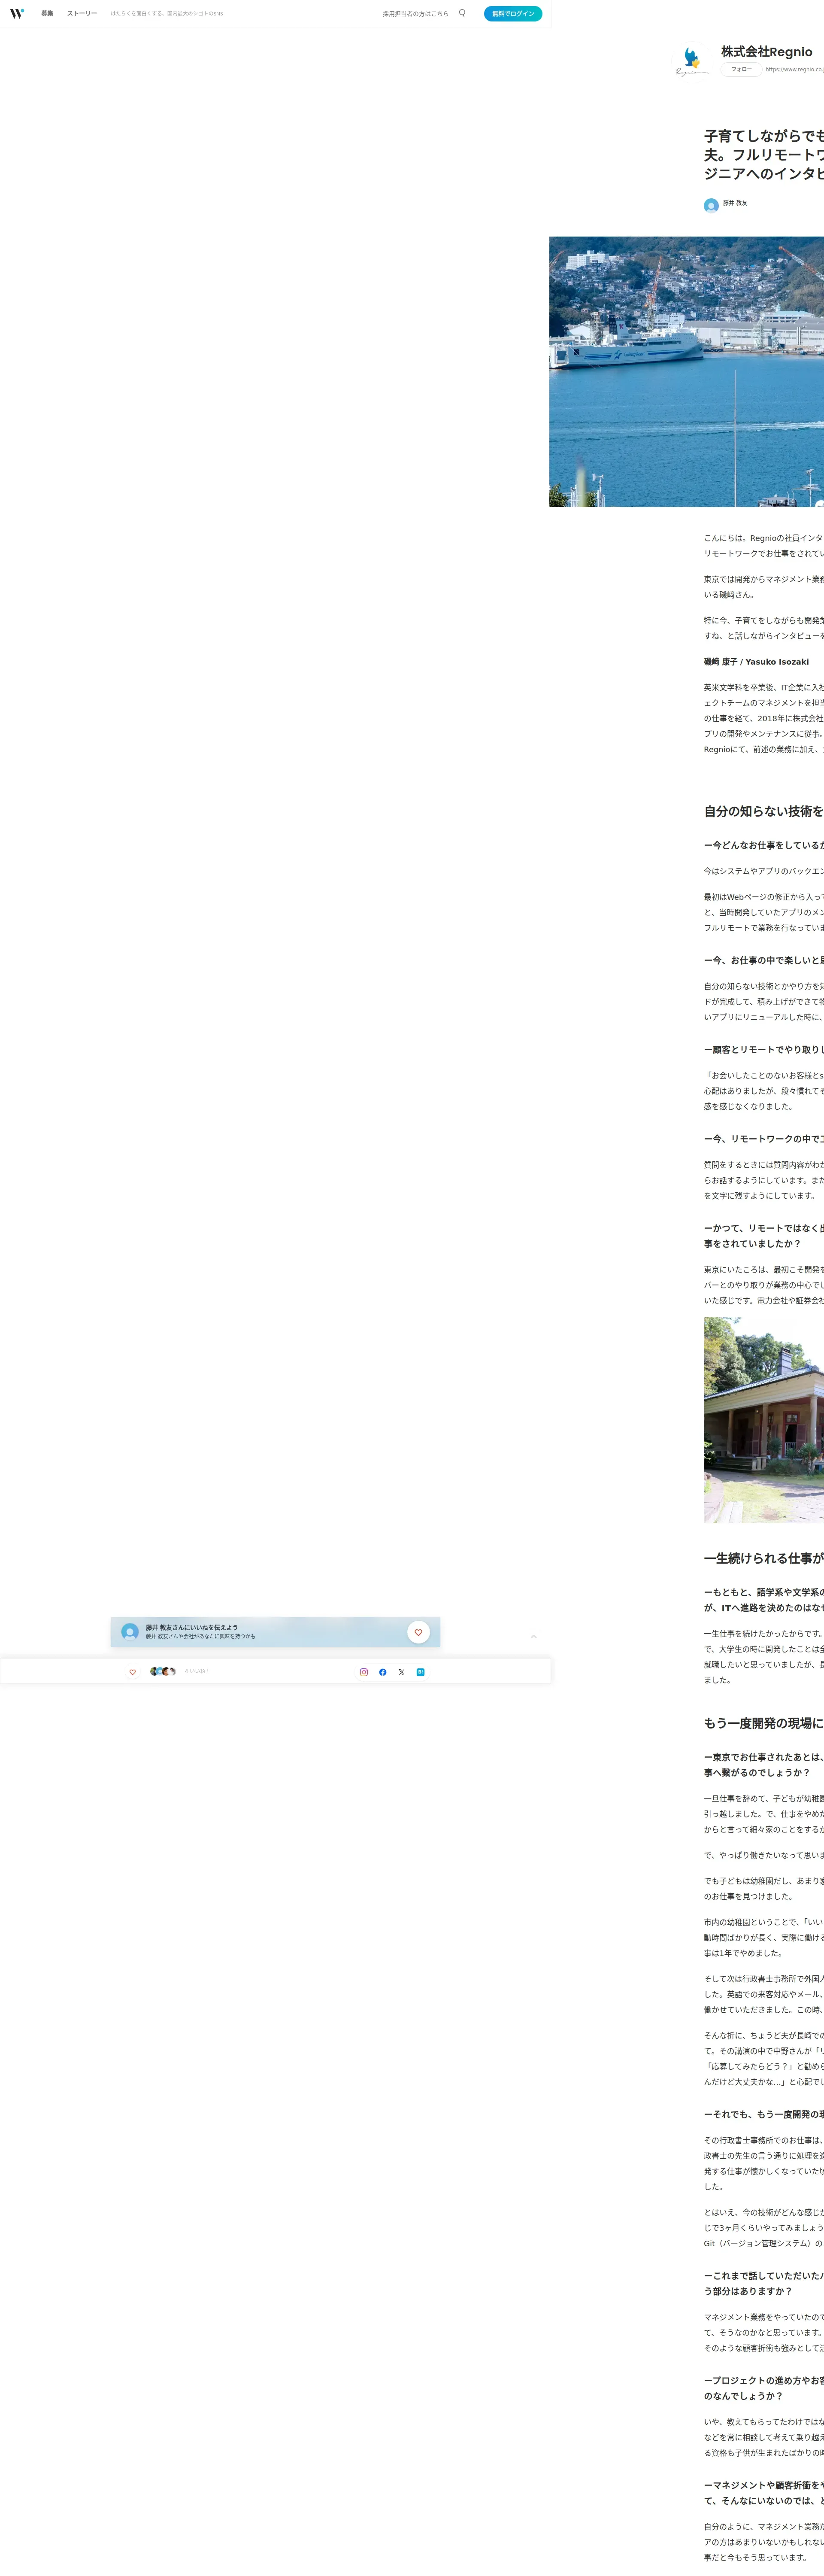Open the ストーリー menu item
The height and width of the screenshot is (2576, 824).
click(82, 13)
